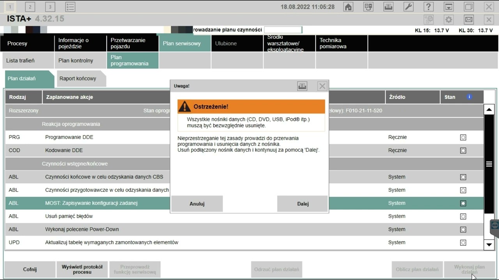Viewport: 499px width, 280px height.
Task: Click the print icon in top toolbar
Action: (x=388, y=7)
